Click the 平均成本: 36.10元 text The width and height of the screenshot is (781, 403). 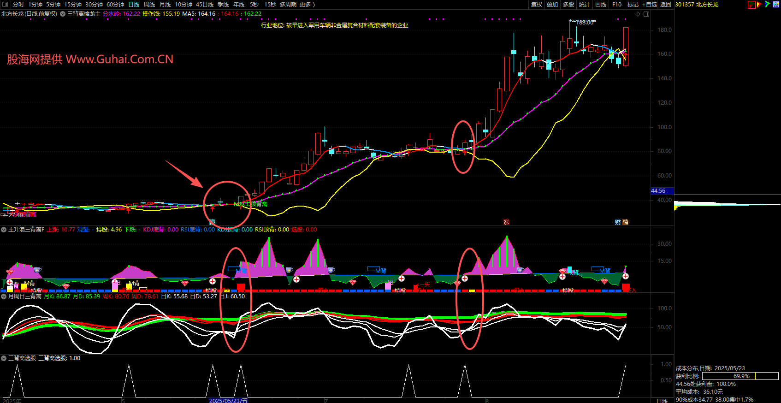[x=699, y=392]
